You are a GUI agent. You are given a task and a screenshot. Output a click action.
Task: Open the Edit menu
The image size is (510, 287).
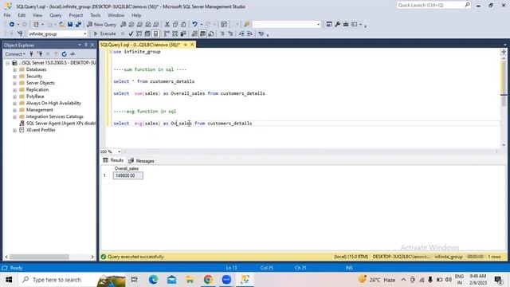pyautogui.click(x=22, y=15)
